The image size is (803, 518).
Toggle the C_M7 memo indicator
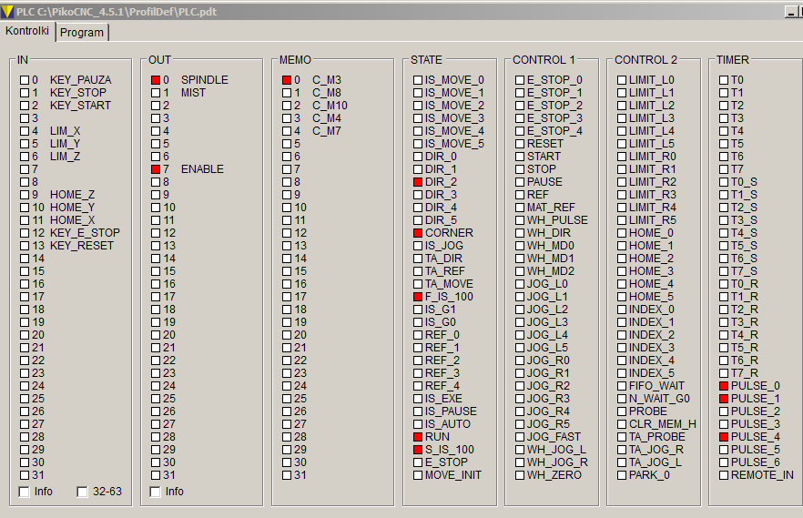[287, 131]
